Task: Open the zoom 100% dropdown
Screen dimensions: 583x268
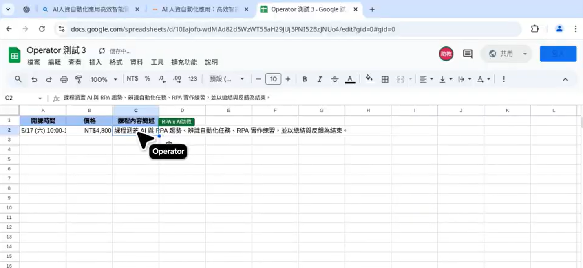Action: 104,79
